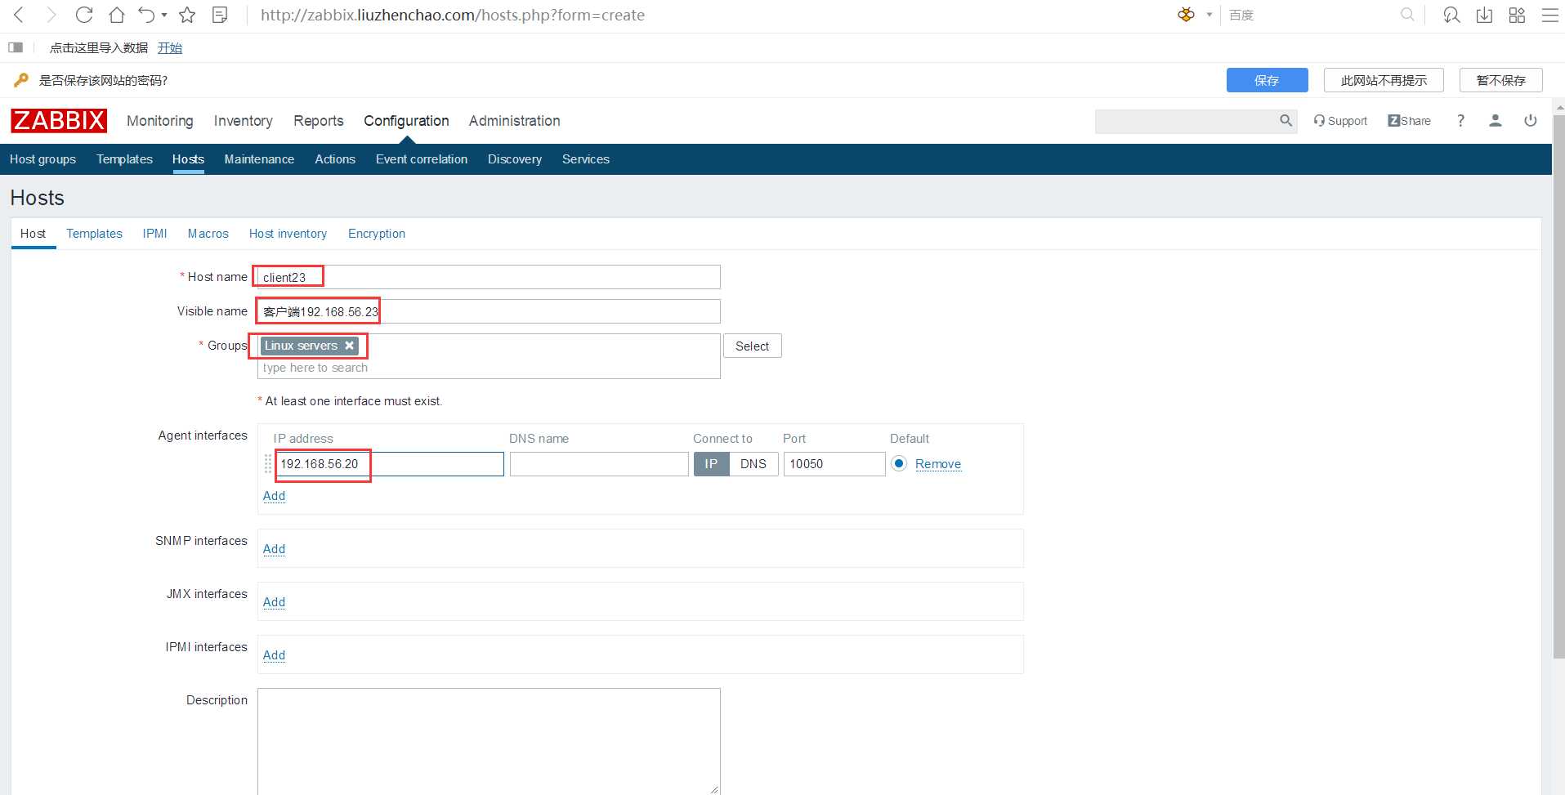This screenshot has height=795, width=1565.
Task: Open browser extensions grid icon
Action: click(1517, 15)
